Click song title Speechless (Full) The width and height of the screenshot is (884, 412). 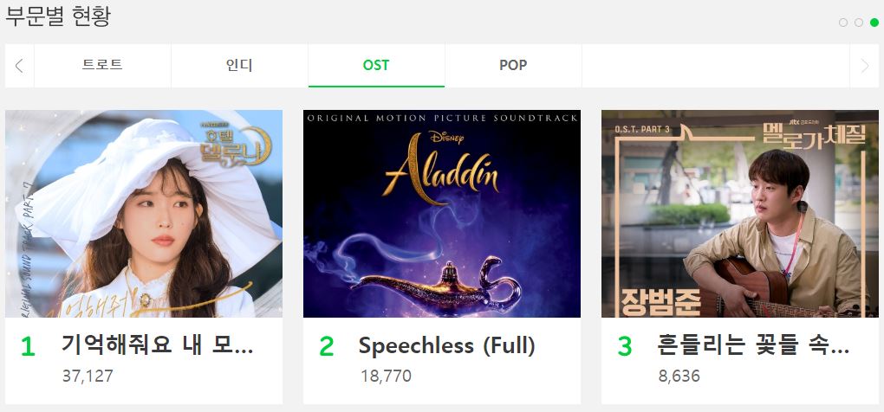447,345
